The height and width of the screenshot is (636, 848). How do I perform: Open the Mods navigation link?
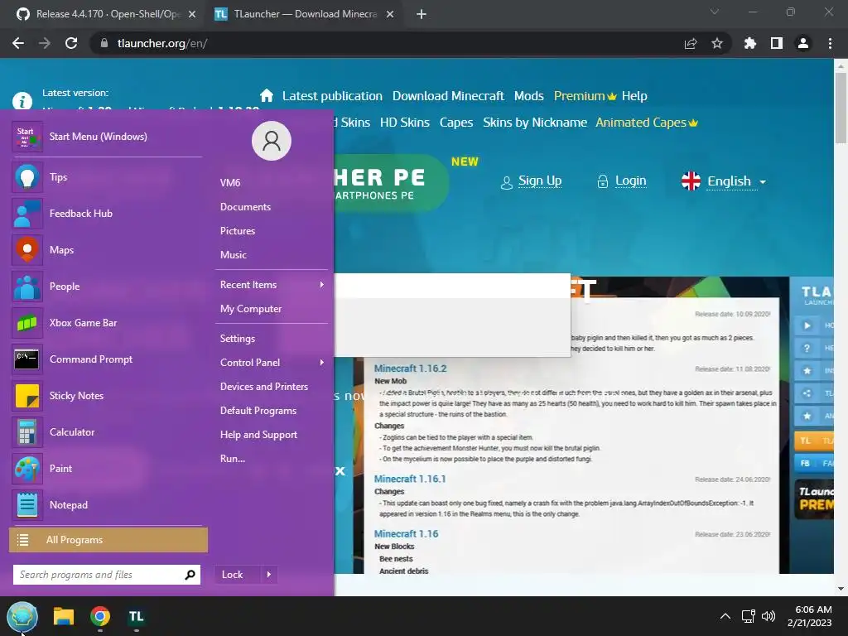[x=528, y=96]
